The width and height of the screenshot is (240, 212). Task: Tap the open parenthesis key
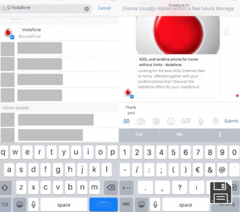coord(173,170)
